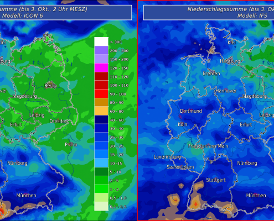Screen dimensions: 274x221
Task: Choose the bright green 1-2 legend swatch
Action: pos(101,189)
